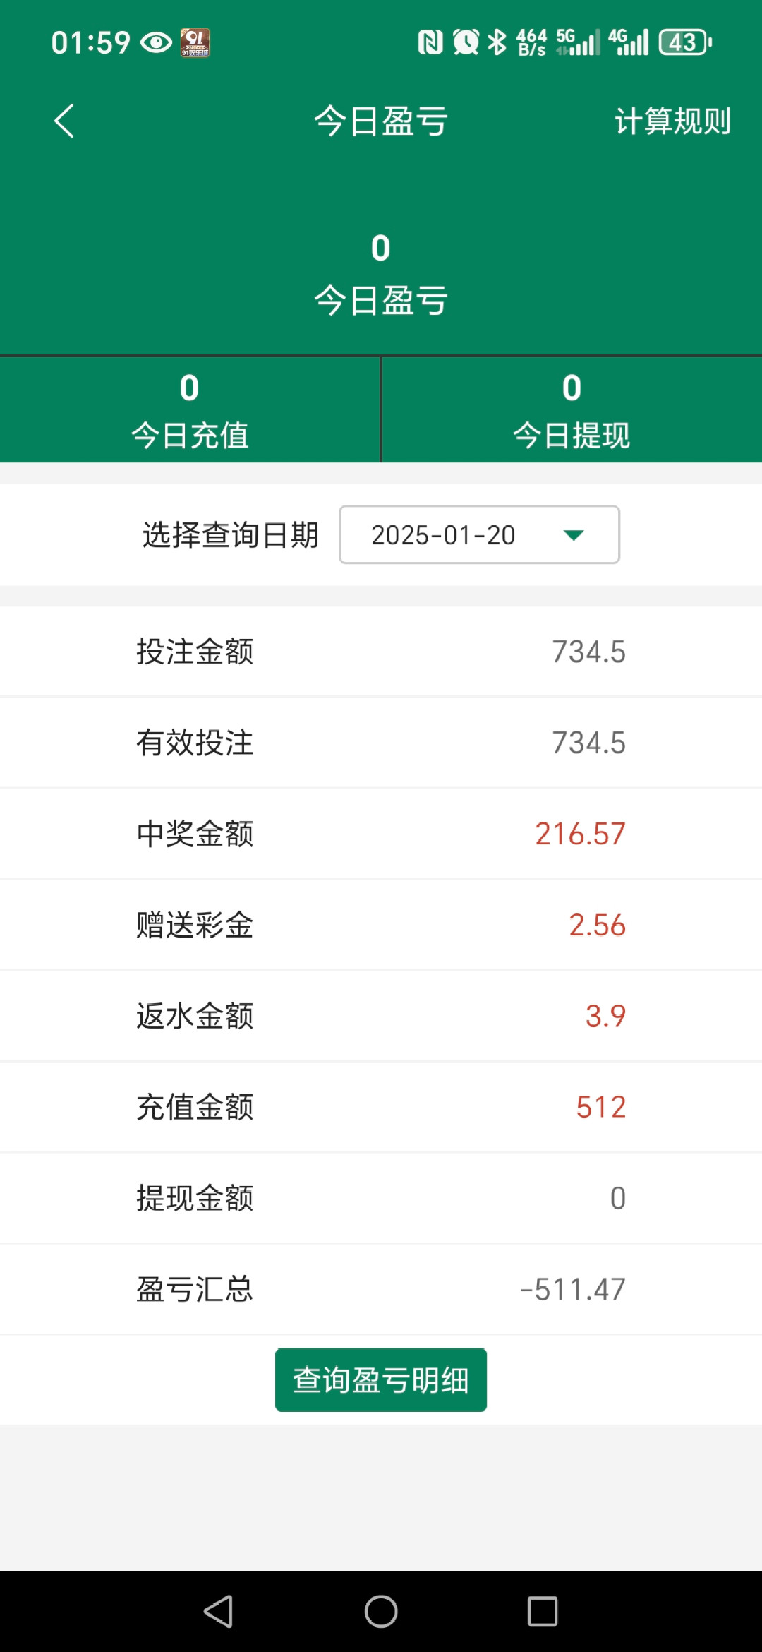The image size is (762, 1652).
Task: Select the 2025-01-20 date field
Action: click(x=443, y=535)
